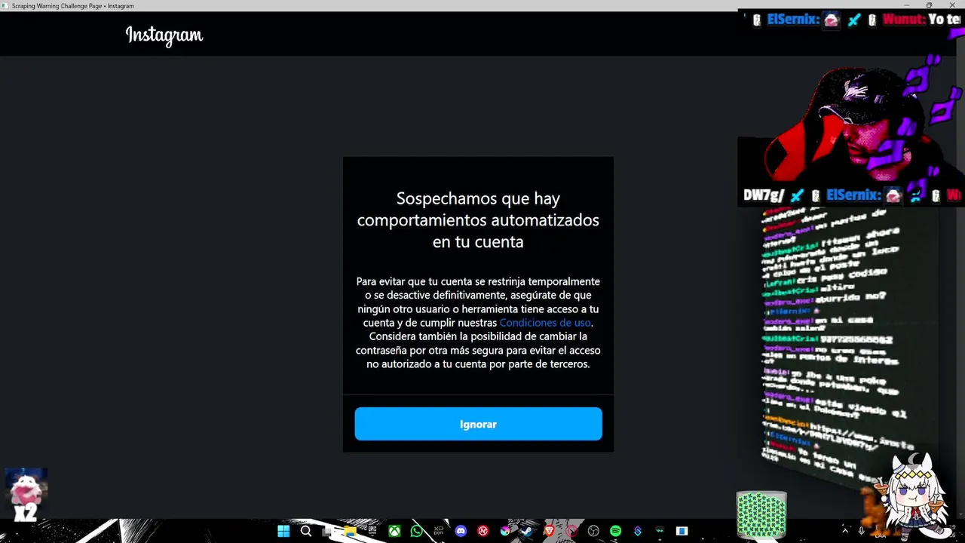Screen dimensions: 965x543
Task: Open OBS Studio from the taskbar
Action: [x=593, y=531]
